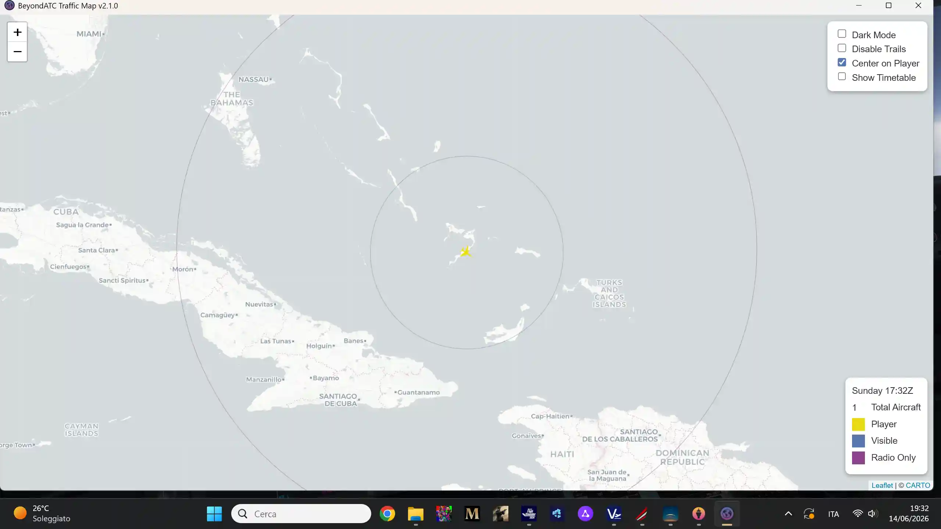The height and width of the screenshot is (529, 941).
Task: Click the DOMINICAN REPUBLIC country label
Action: (683, 457)
